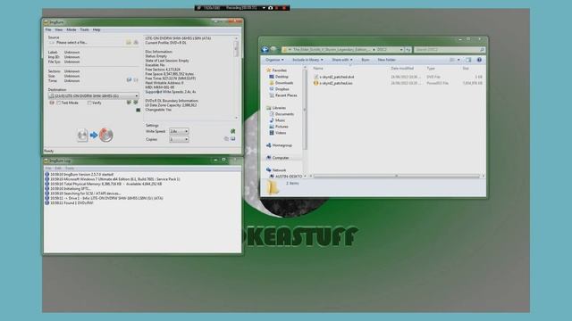Open the Share with dropdown
572x321 pixels.
(x=341, y=60)
